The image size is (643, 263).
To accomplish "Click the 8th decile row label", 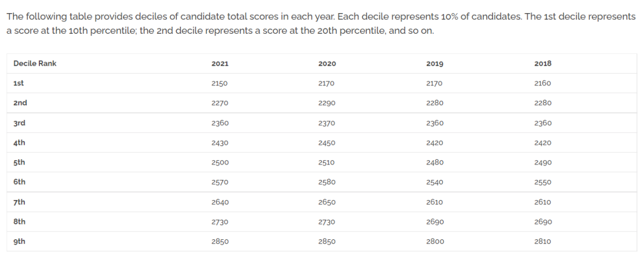I will 19,221.
